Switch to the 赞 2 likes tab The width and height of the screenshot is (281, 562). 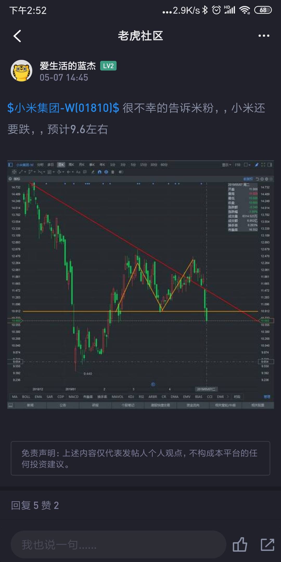pos(50,505)
